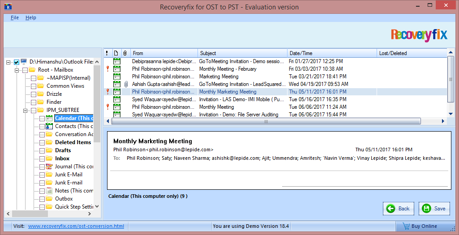
Task: Click the green floppy disk icon on Save button
Action: pos(426,209)
